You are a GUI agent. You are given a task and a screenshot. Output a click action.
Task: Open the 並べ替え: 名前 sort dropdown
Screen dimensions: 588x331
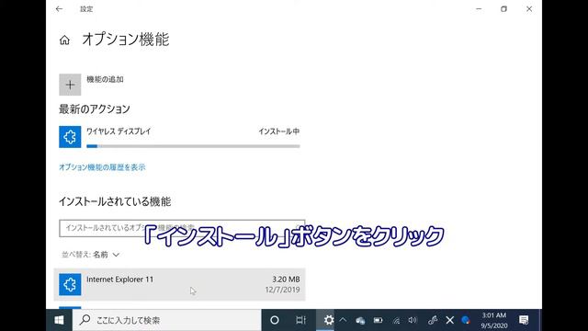(x=90, y=255)
